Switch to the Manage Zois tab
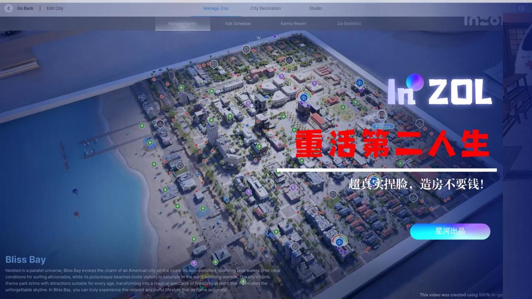The height and width of the screenshot is (299, 532). click(216, 8)
